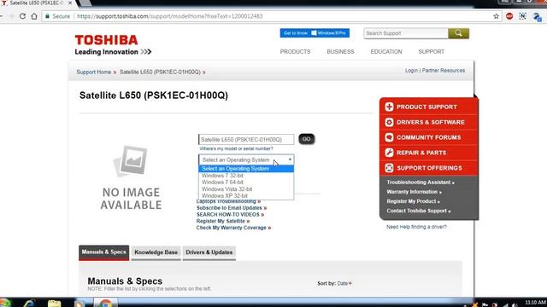Click the browser home icon

34,16
